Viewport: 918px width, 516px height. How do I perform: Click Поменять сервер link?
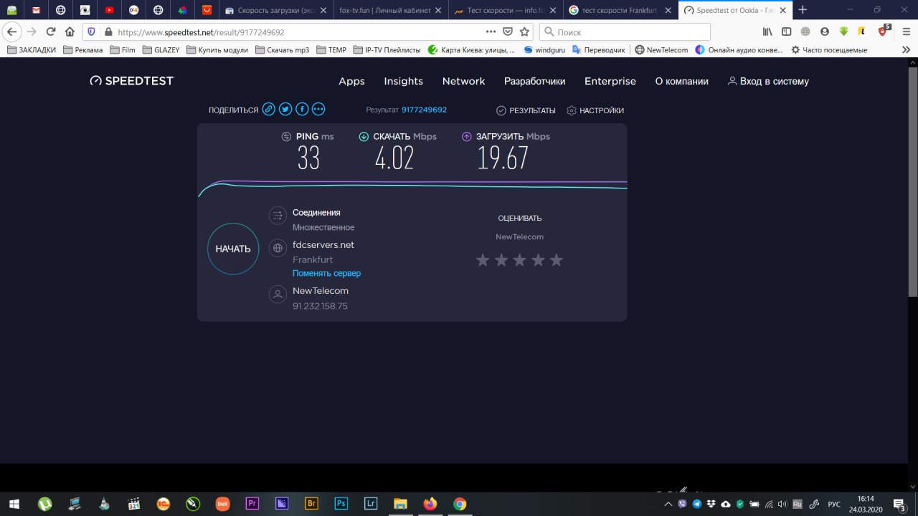(326, 273)
